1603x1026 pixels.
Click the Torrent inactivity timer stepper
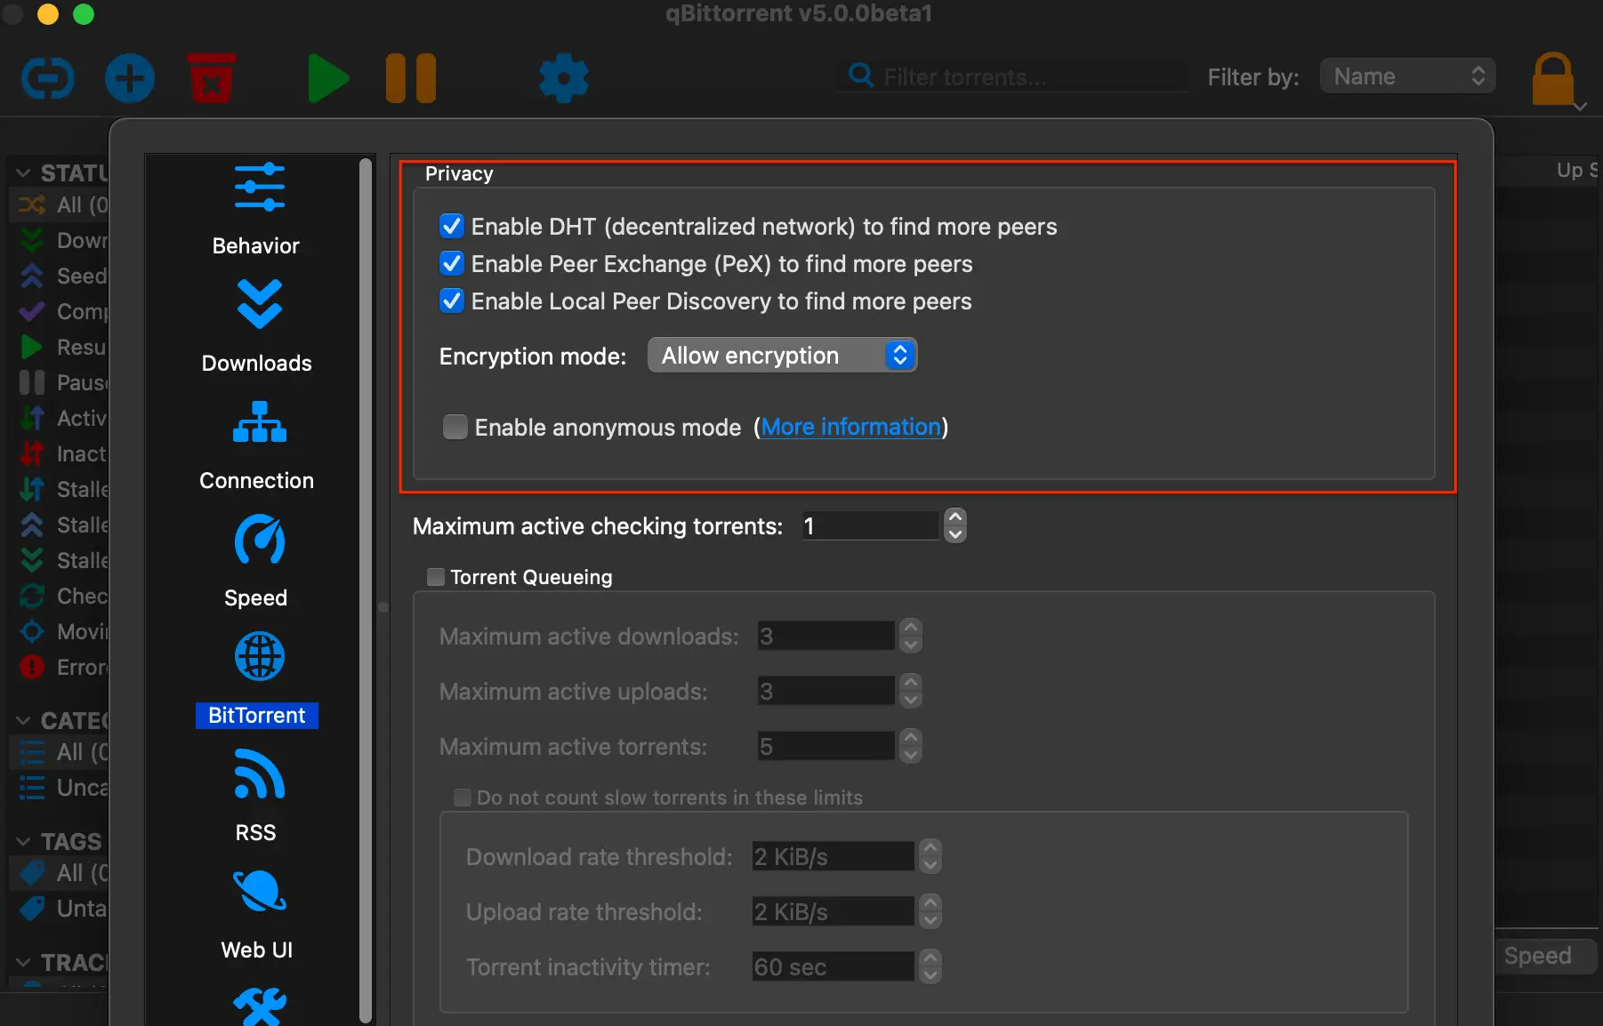point(930,966)
